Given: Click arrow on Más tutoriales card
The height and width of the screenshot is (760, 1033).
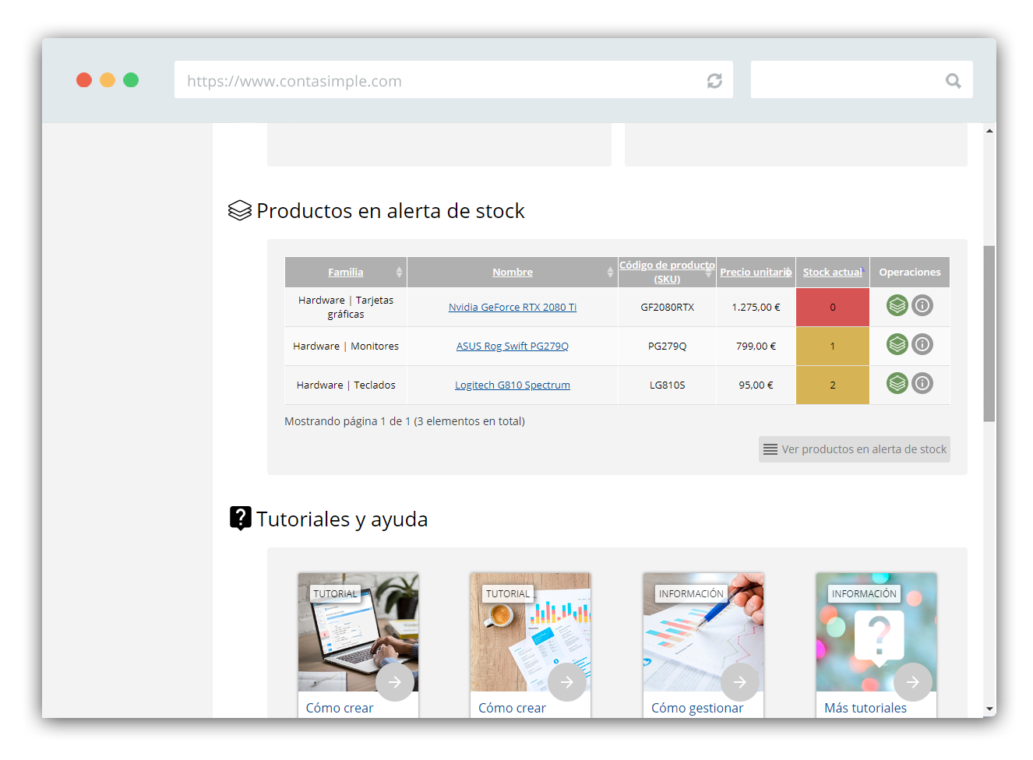Looking at the screenshot, I should coord(913,682).
